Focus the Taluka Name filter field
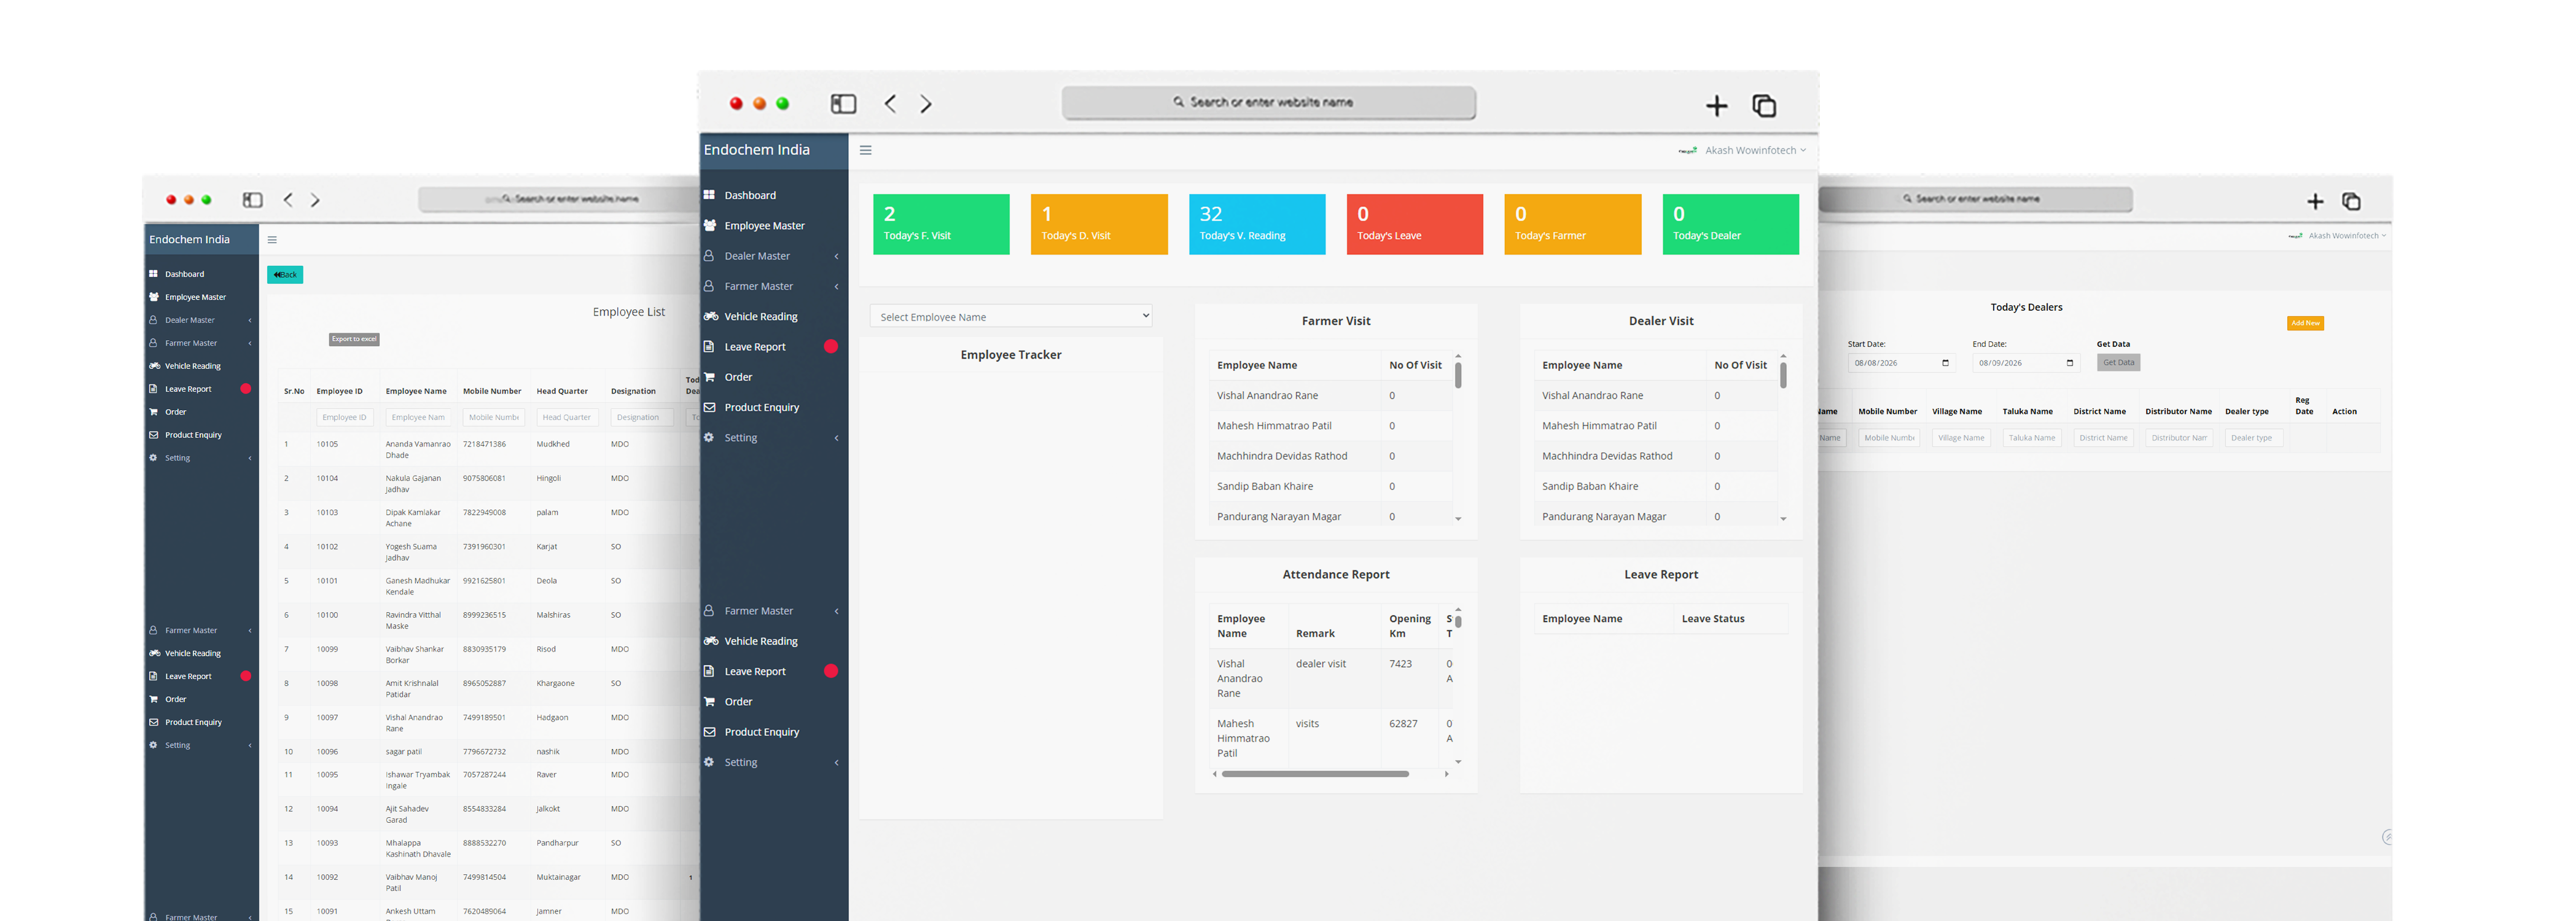 [x=2032, y=438]
